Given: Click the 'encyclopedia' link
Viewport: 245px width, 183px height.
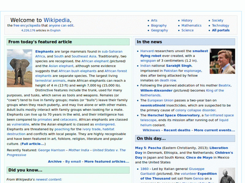Looking at the screenshot, I should coord(30,25).
